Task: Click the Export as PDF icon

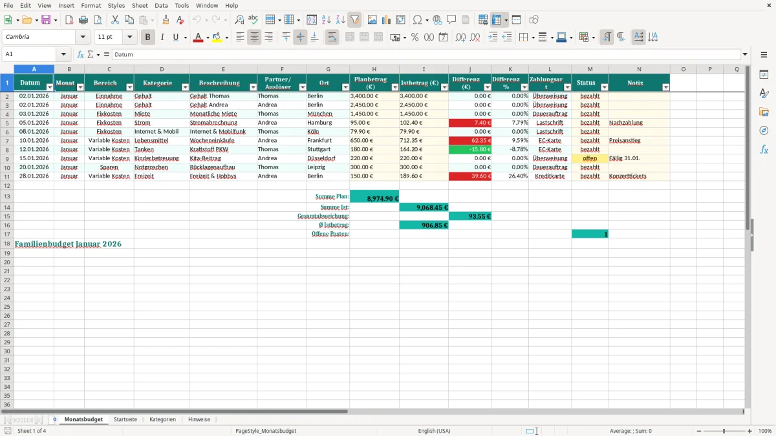Action: (69, 20)
